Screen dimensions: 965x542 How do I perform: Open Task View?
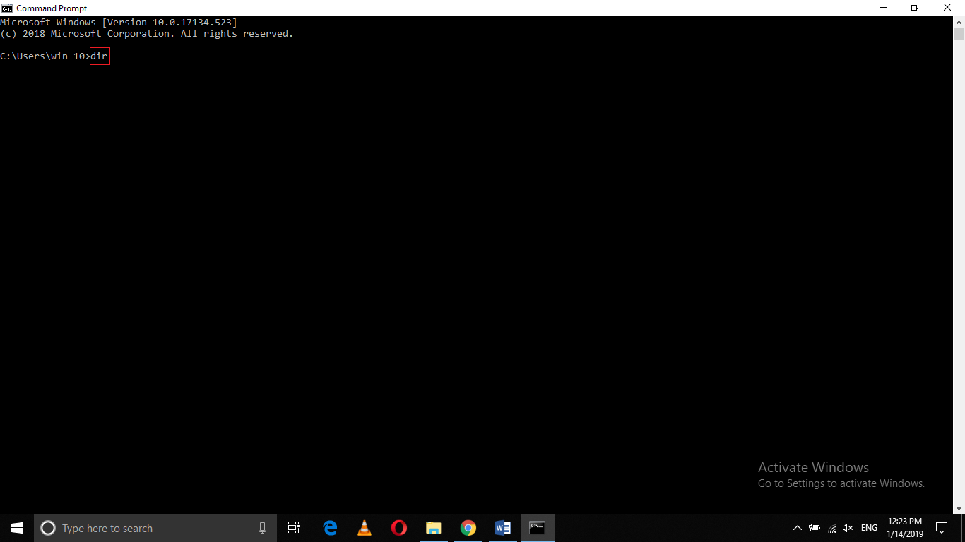click(293, 527)
